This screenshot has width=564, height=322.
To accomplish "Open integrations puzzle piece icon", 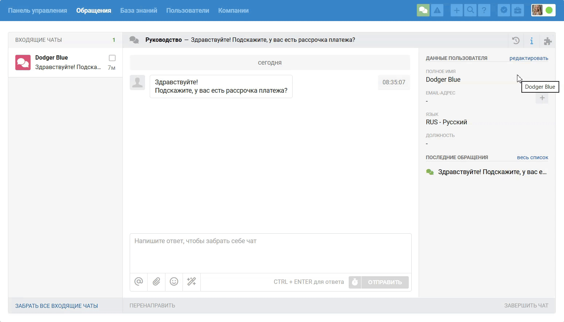I will tap(548, 41).
